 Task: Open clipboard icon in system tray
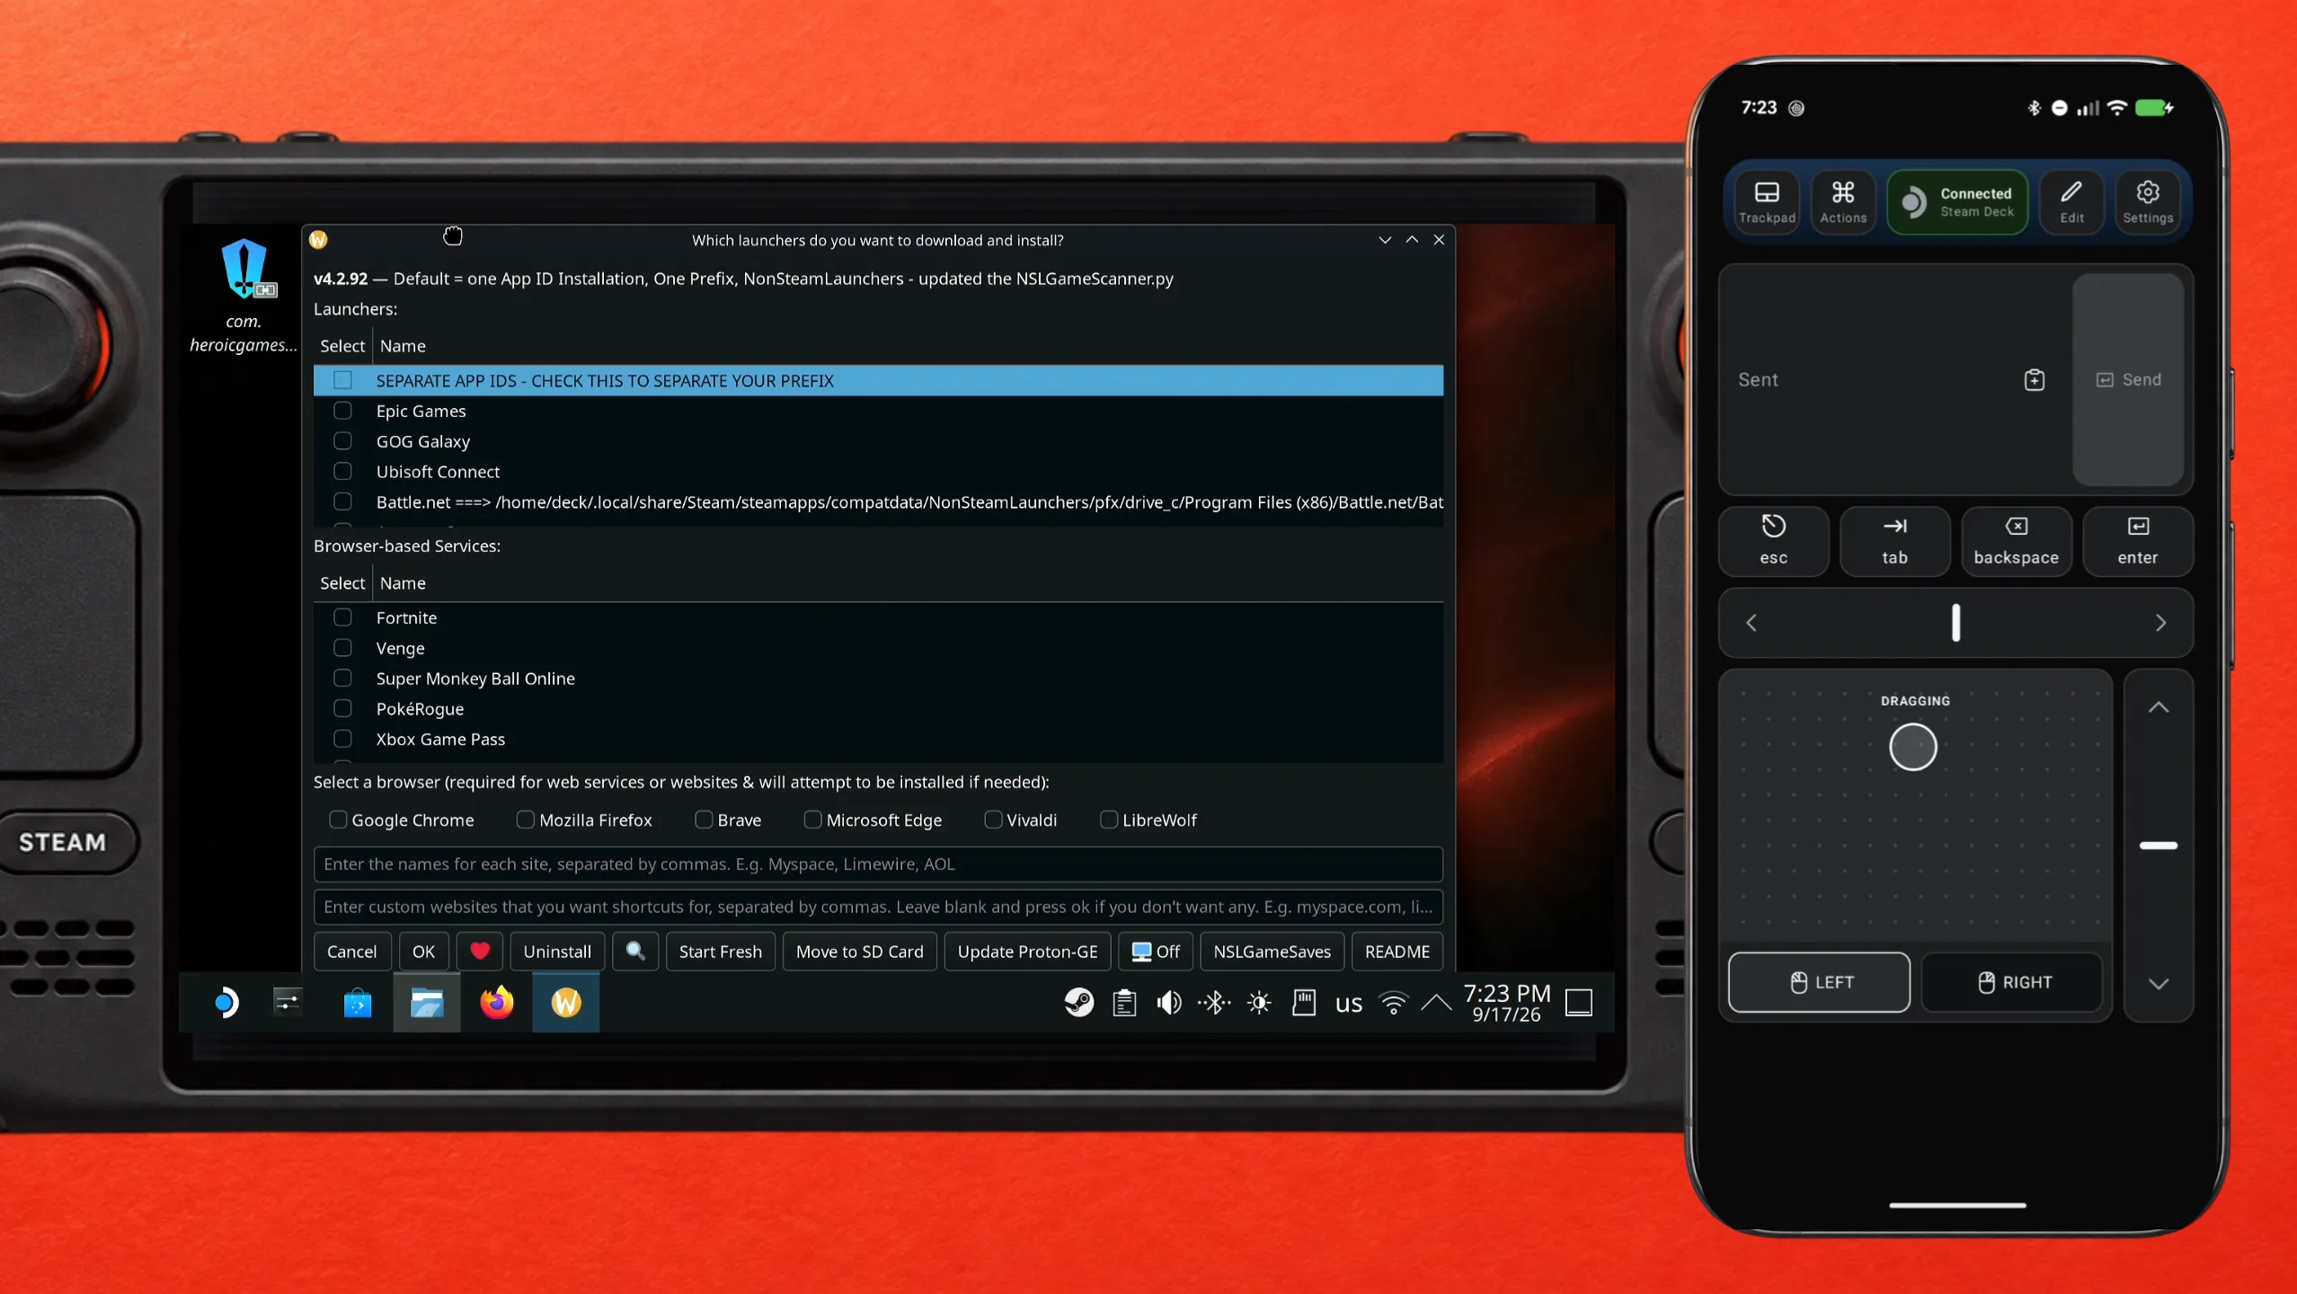point(1124,1002)
